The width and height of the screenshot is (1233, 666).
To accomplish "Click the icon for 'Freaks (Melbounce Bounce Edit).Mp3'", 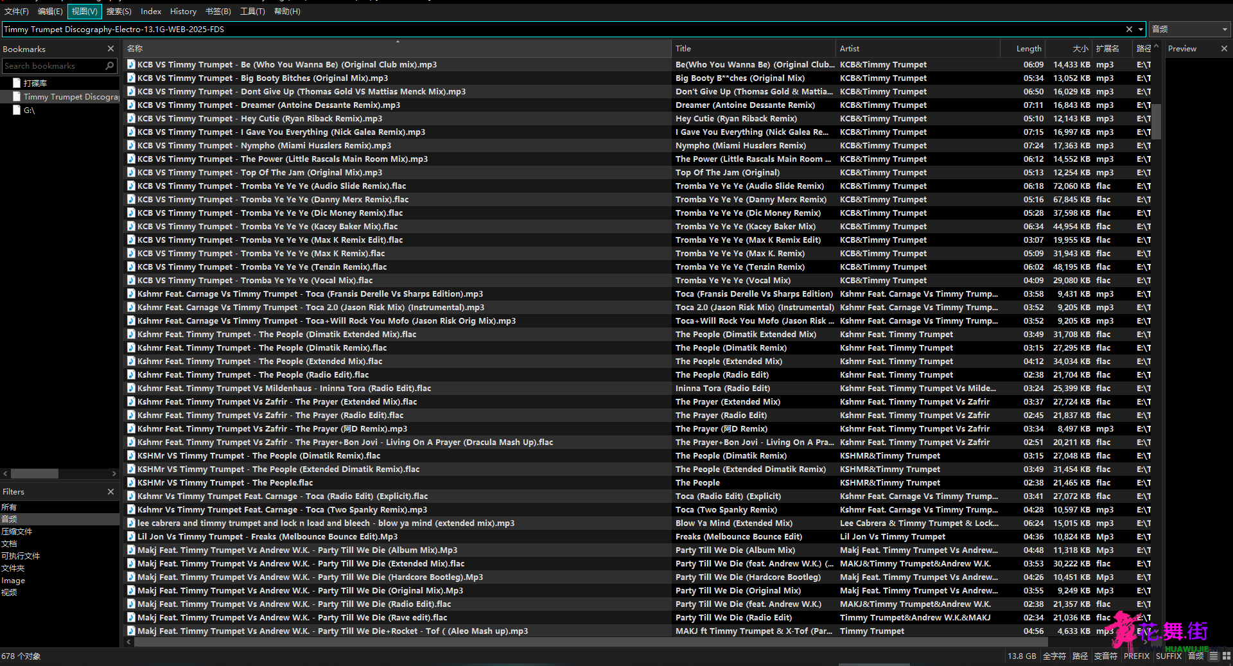I will click(131, 536).
